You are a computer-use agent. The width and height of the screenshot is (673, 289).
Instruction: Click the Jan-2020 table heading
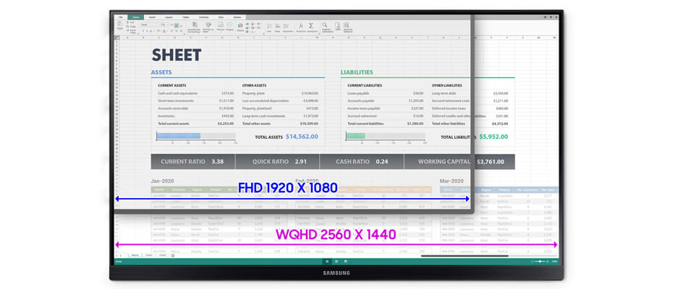click(x=162, y=181)
